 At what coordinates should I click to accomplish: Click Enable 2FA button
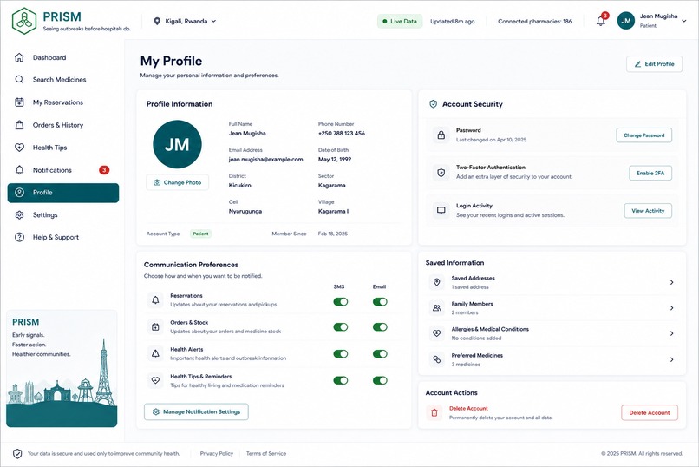650,173
